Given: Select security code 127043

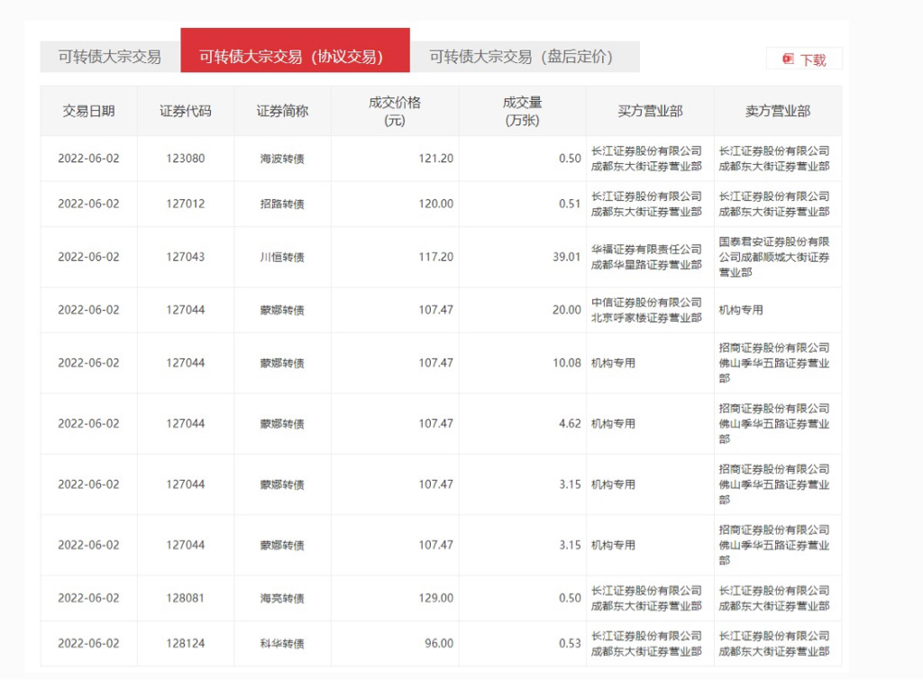Looking at the screenshot, I should 186,258.
